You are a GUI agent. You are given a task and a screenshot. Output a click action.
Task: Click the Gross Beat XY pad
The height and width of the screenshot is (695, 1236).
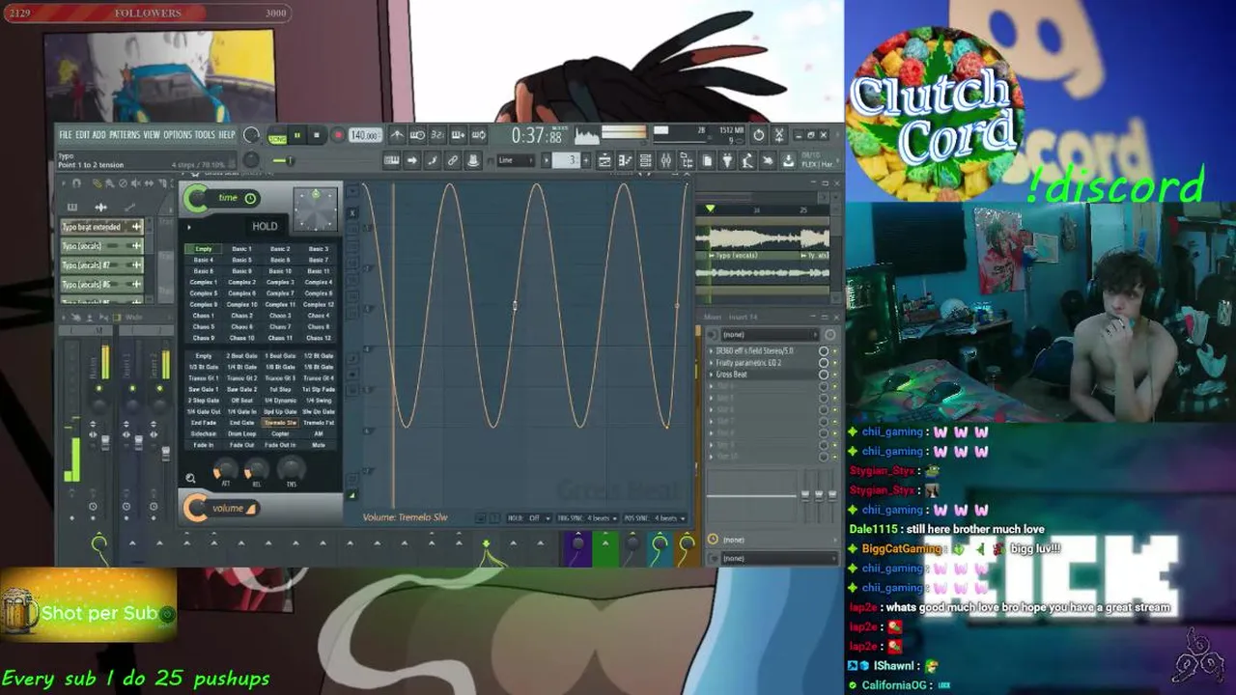(316, 209)
